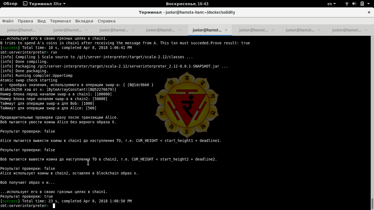The image size is (374, 210).
Task: Open the Вид menu
Action: tap(42, 21)
